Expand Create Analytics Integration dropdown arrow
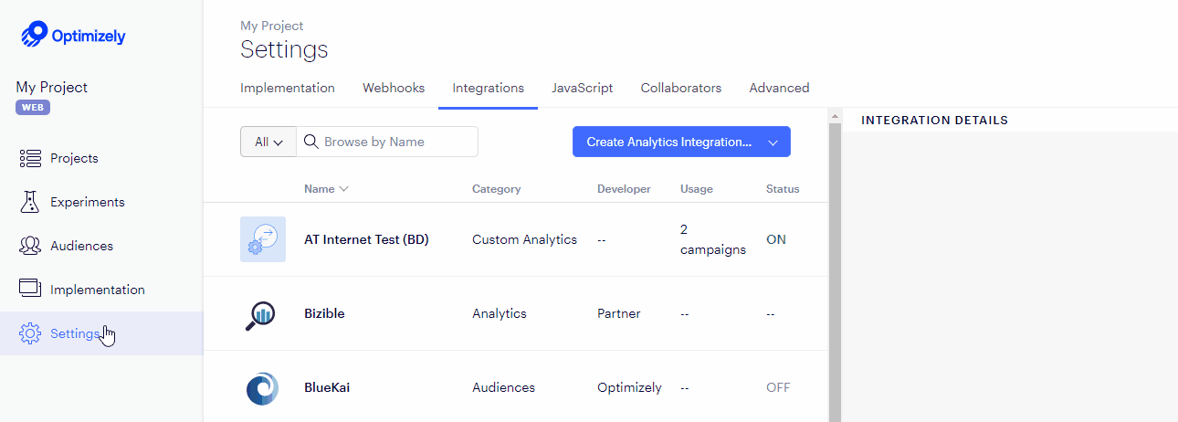1178x422 pixels. coord(773,142)
